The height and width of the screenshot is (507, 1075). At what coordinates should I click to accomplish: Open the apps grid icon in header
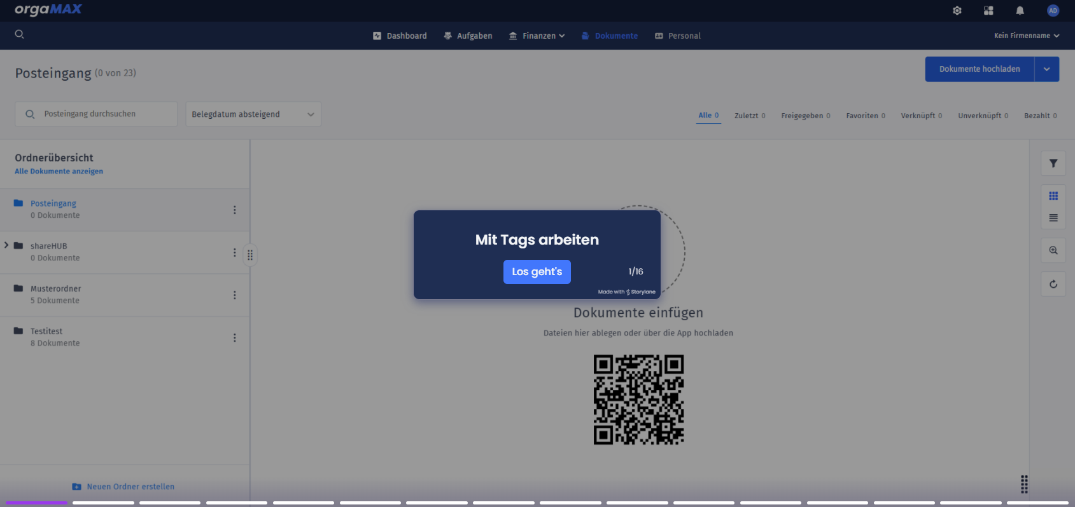coord(988,11)
